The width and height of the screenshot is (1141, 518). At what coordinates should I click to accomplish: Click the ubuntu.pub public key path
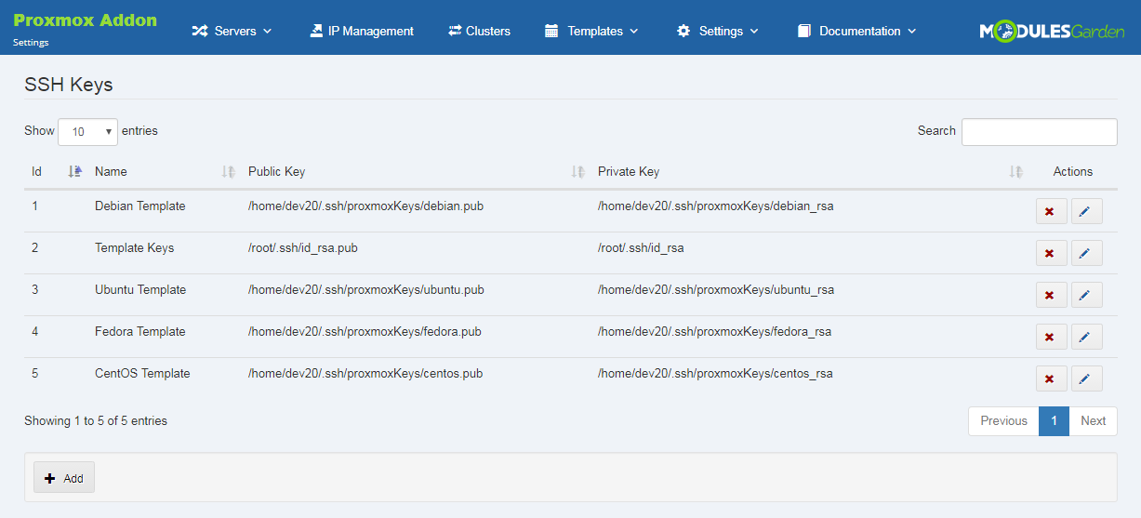point(366,289)
